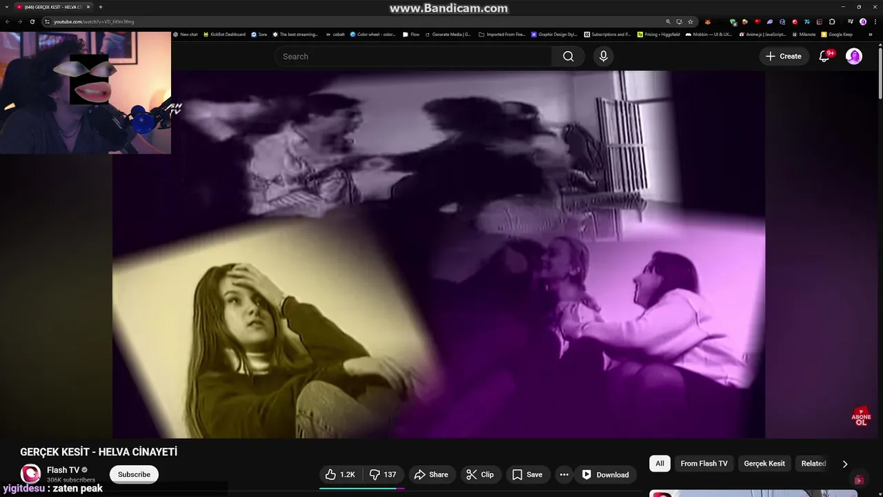Open the zoom magnifier in address bar
The height and width of the screenshot is (497, 883).
[668, 21]
